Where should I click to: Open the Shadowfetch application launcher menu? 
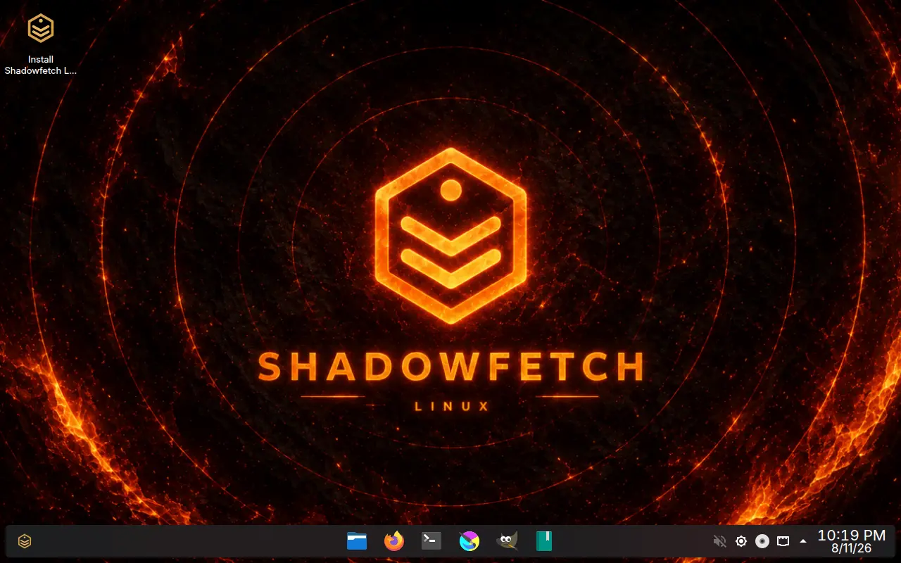pyautogui.click(x=25, y=541)
